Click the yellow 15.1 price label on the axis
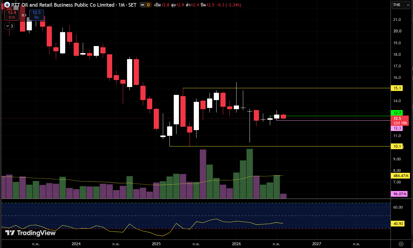Screen dimensions: 413x248 [x=397, y=88]
